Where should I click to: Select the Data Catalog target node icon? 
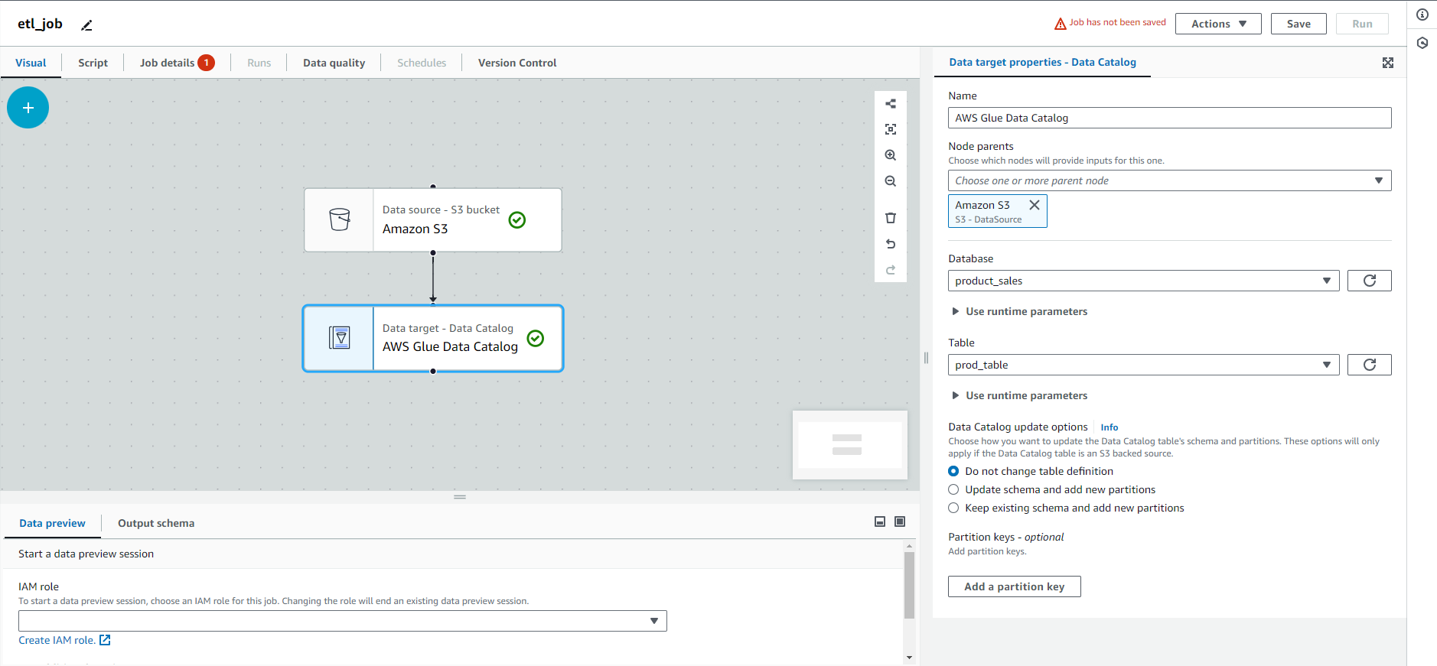tap(340, 337)
